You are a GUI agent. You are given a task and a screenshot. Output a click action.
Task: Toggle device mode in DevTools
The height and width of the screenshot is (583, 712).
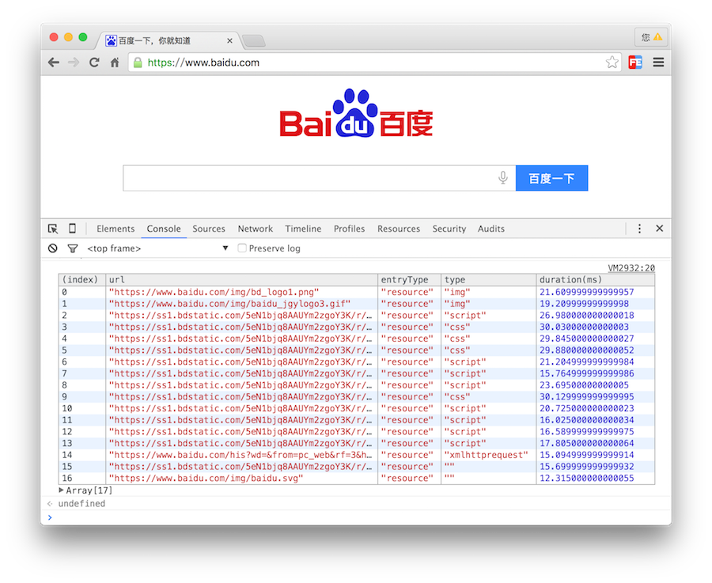pyautogui.click(x=72, y=229)
